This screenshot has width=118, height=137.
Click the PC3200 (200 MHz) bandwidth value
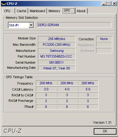pos(57,45)
